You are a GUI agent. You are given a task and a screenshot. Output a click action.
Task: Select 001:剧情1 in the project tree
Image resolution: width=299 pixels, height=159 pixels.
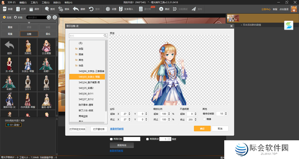[13, 125]
